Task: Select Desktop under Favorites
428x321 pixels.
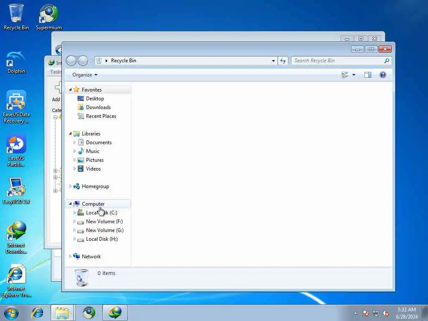Action: pos(95,99)
